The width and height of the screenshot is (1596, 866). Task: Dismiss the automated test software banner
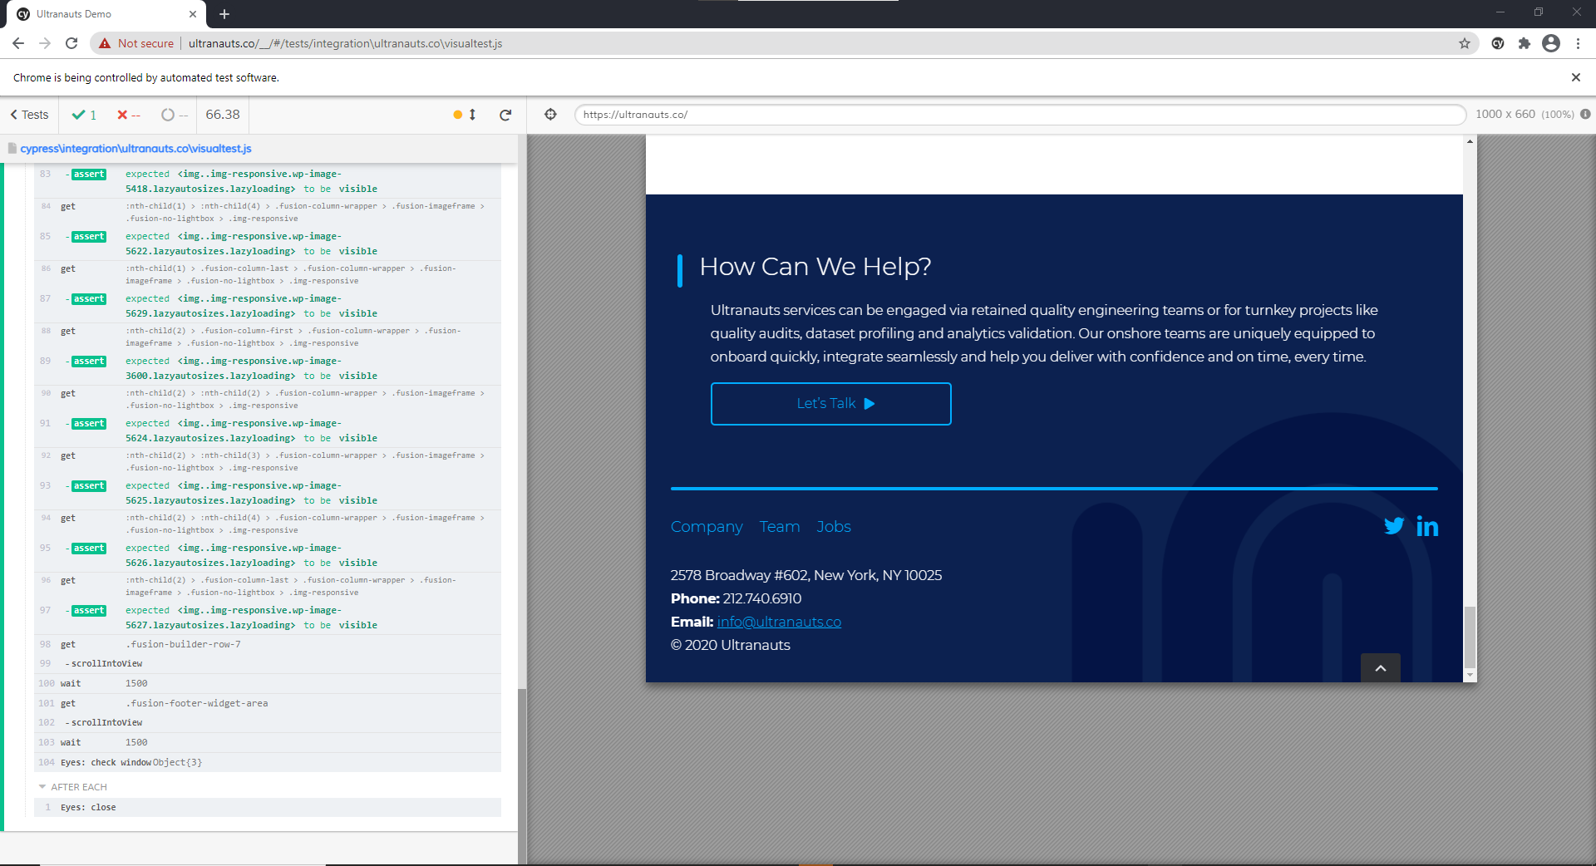[1575, 77]
